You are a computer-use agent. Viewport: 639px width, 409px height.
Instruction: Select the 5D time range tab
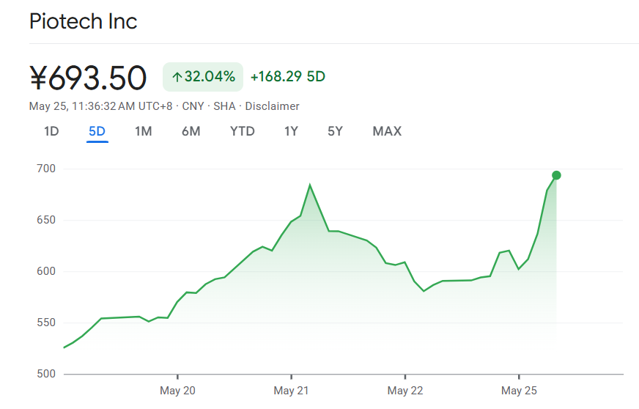(97, 131)
